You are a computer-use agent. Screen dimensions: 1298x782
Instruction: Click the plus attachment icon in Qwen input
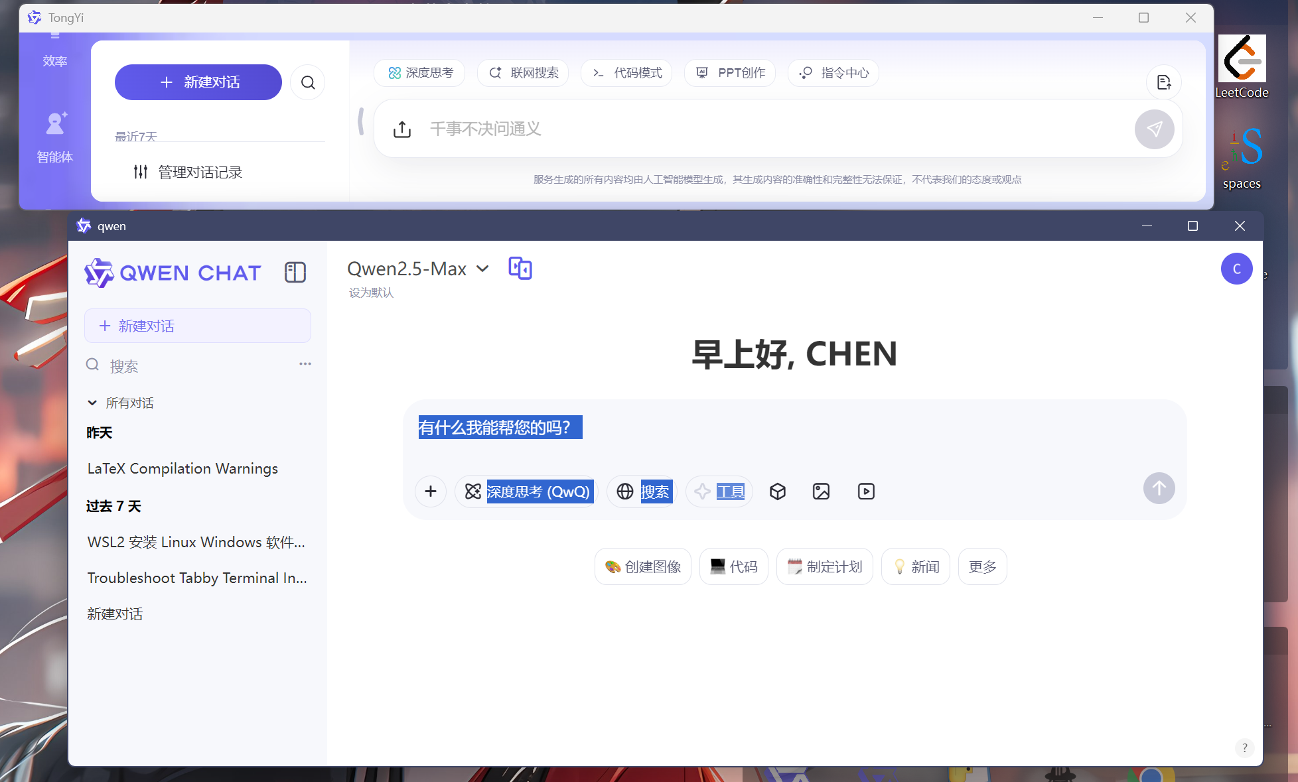(430, 491)
